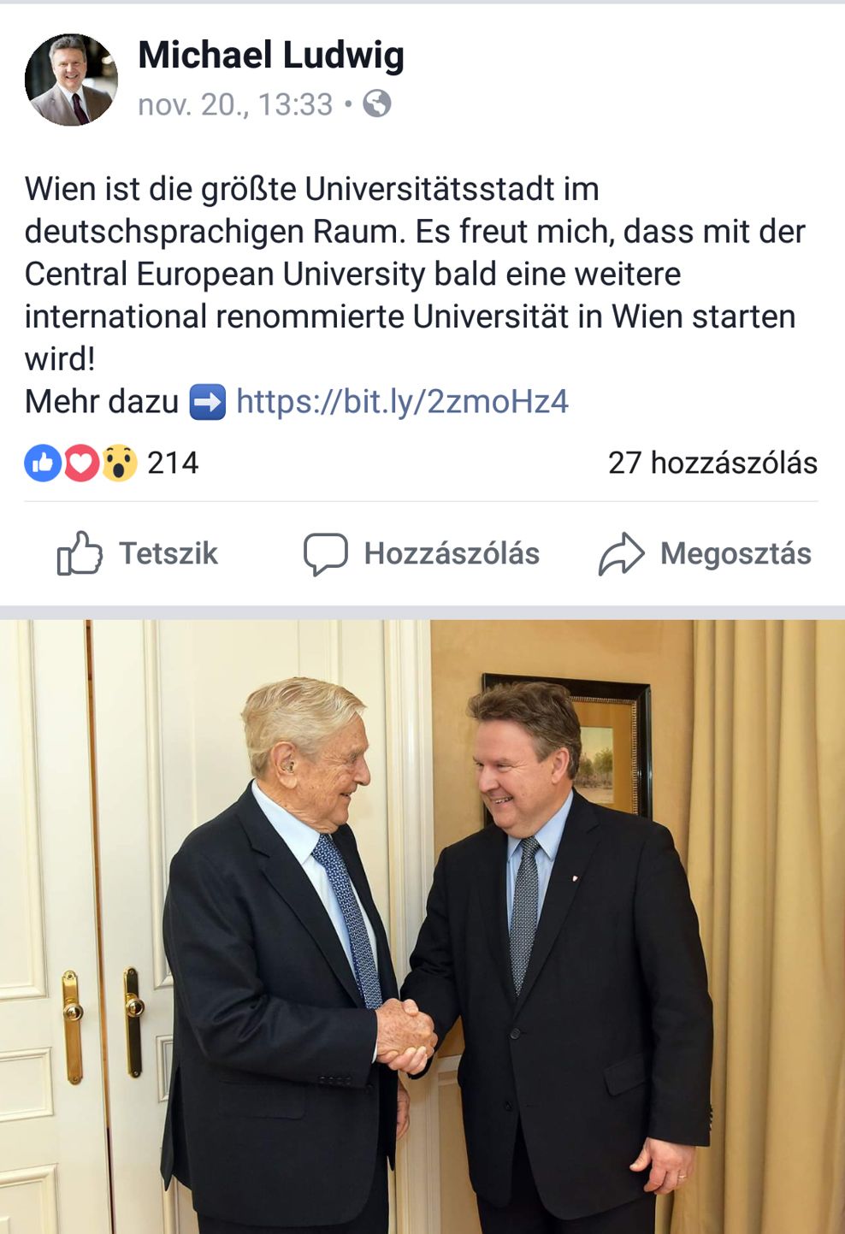The height and width of the screenshot is (1234, 845).
Task: View the red heart reaction icon
Action: tap(81, 463)
